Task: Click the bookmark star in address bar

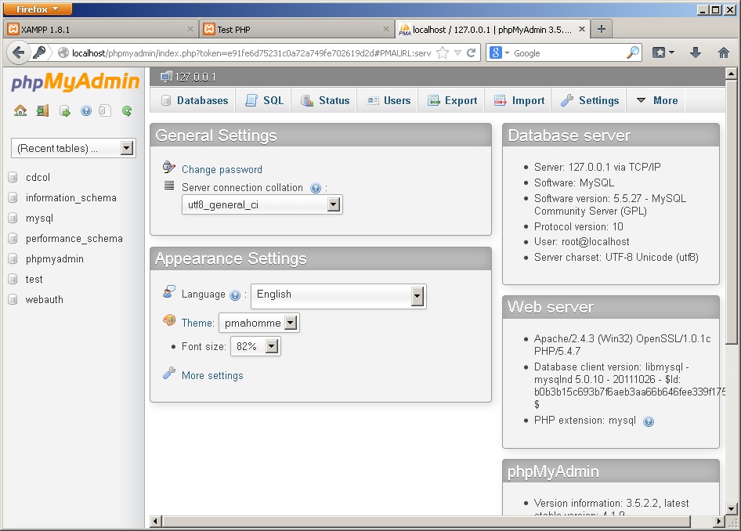Action: click(x=443, y=53)
